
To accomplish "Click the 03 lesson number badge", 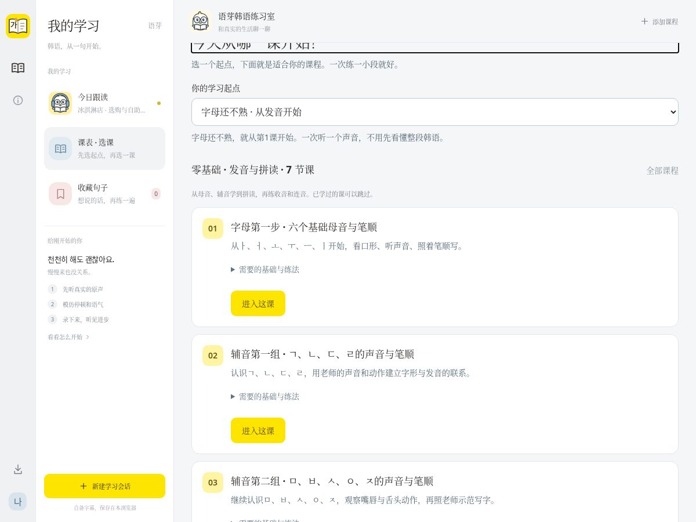I will pos(213,483).
